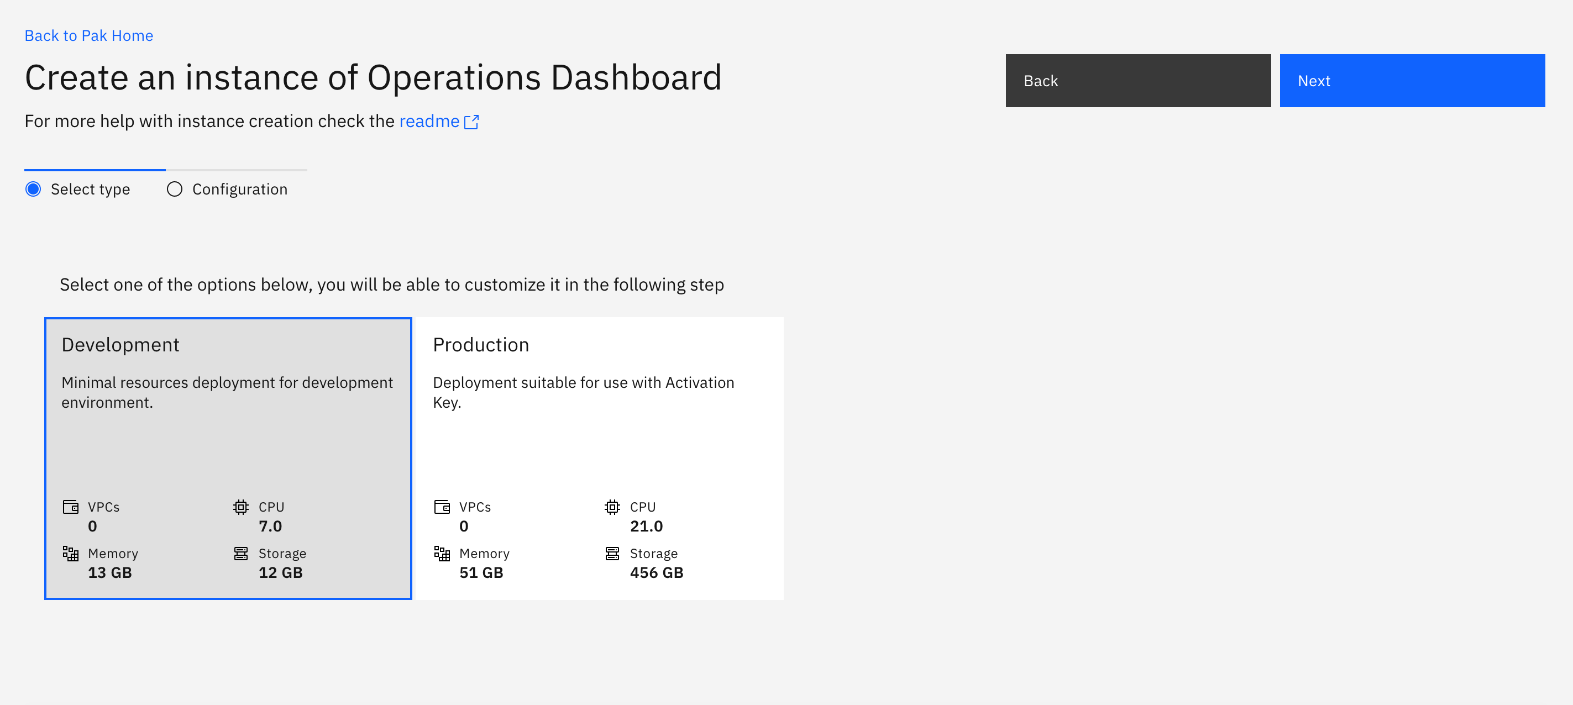Viewport: 1573px width, 705px height.
Task: Click the blue progress bar under Select type
Action: [94, 169]
